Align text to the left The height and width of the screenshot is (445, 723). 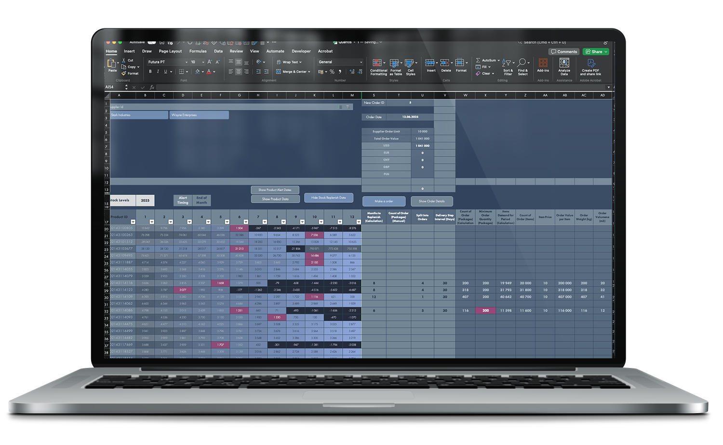(231, 71)
